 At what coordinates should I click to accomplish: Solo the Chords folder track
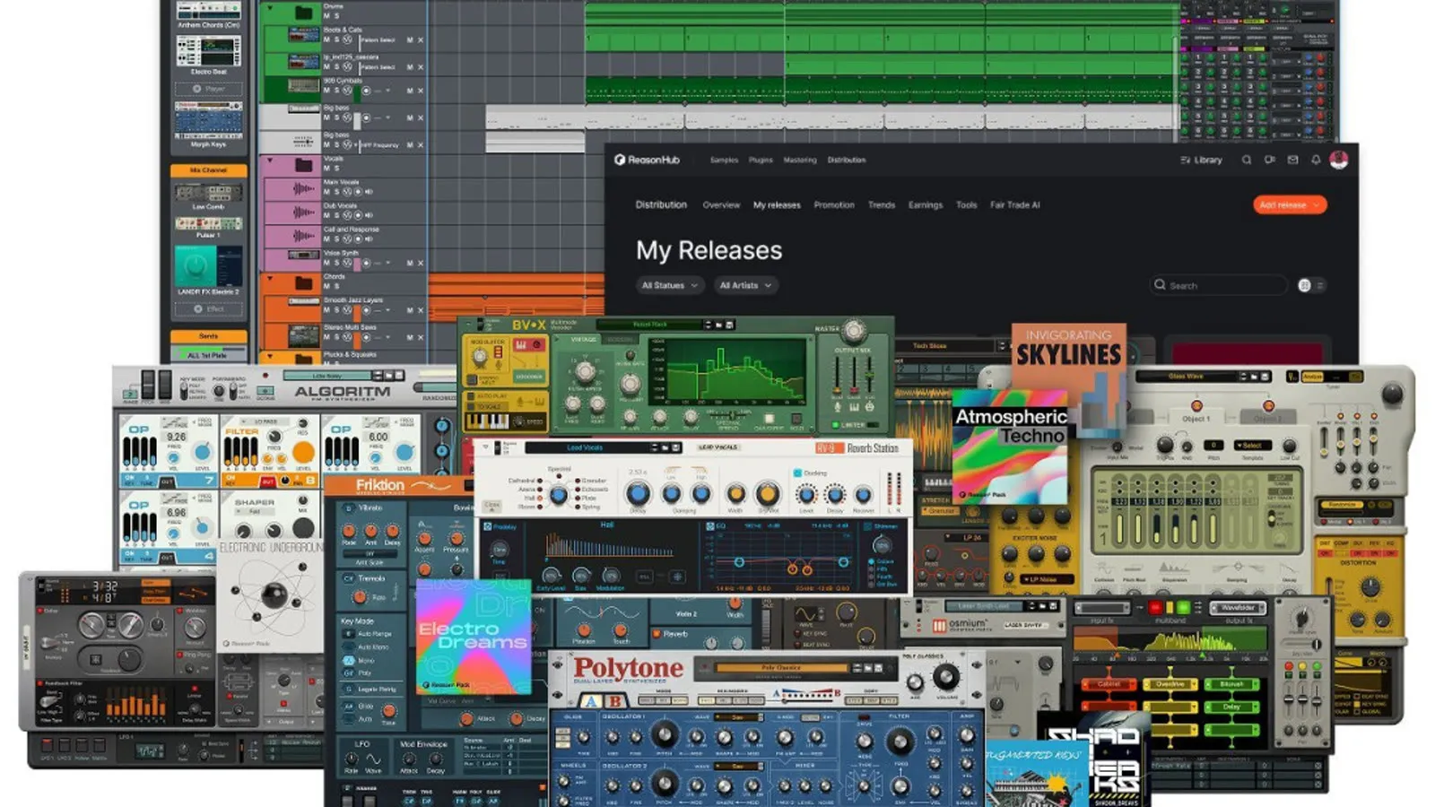click(336, 286)
